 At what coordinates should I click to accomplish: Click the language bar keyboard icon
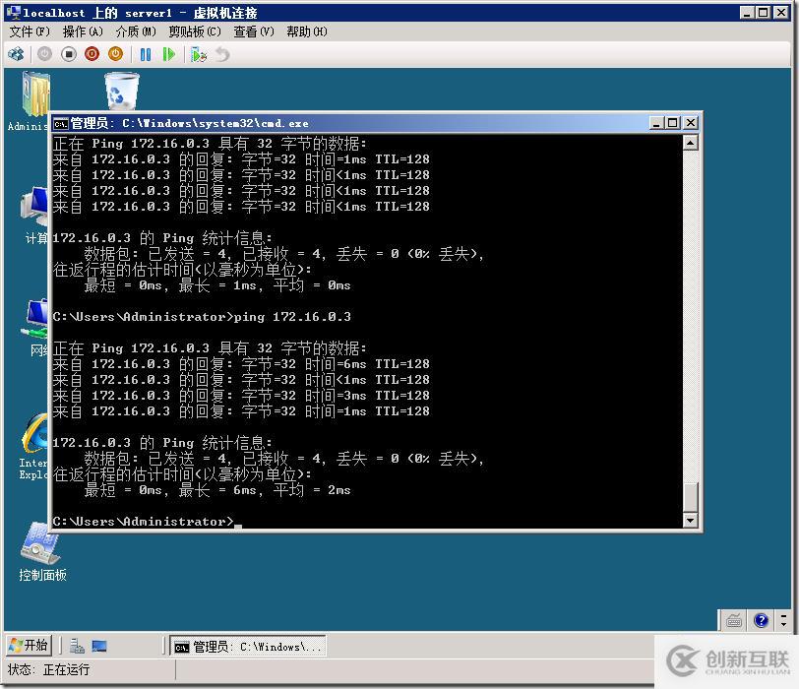click(x=734, y=620)
